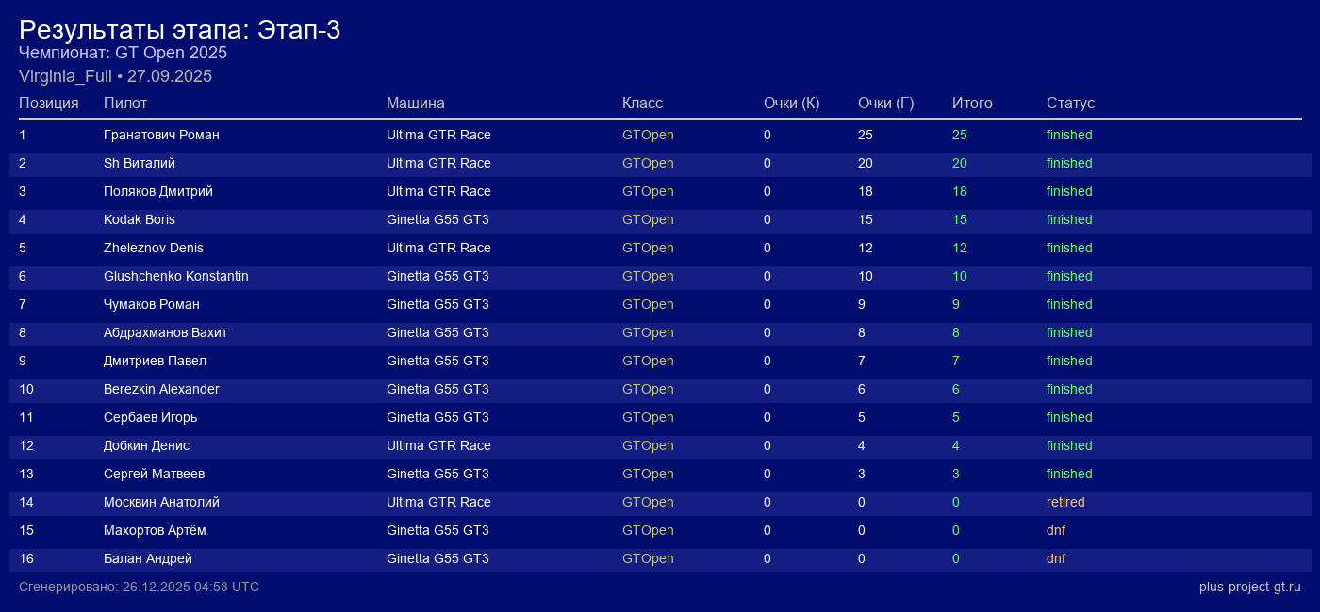Click pilot name Glushchenko Konstantin
This screenshot has height=612, width=1320.
(176, 276)
